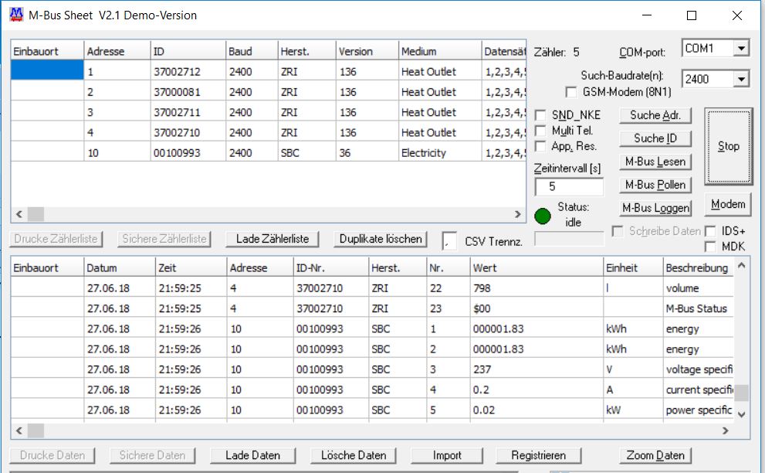The height and width of the screenshot is (473, 765).
Task: Click the Suche ID button
Action: click(x=655, y=138)
